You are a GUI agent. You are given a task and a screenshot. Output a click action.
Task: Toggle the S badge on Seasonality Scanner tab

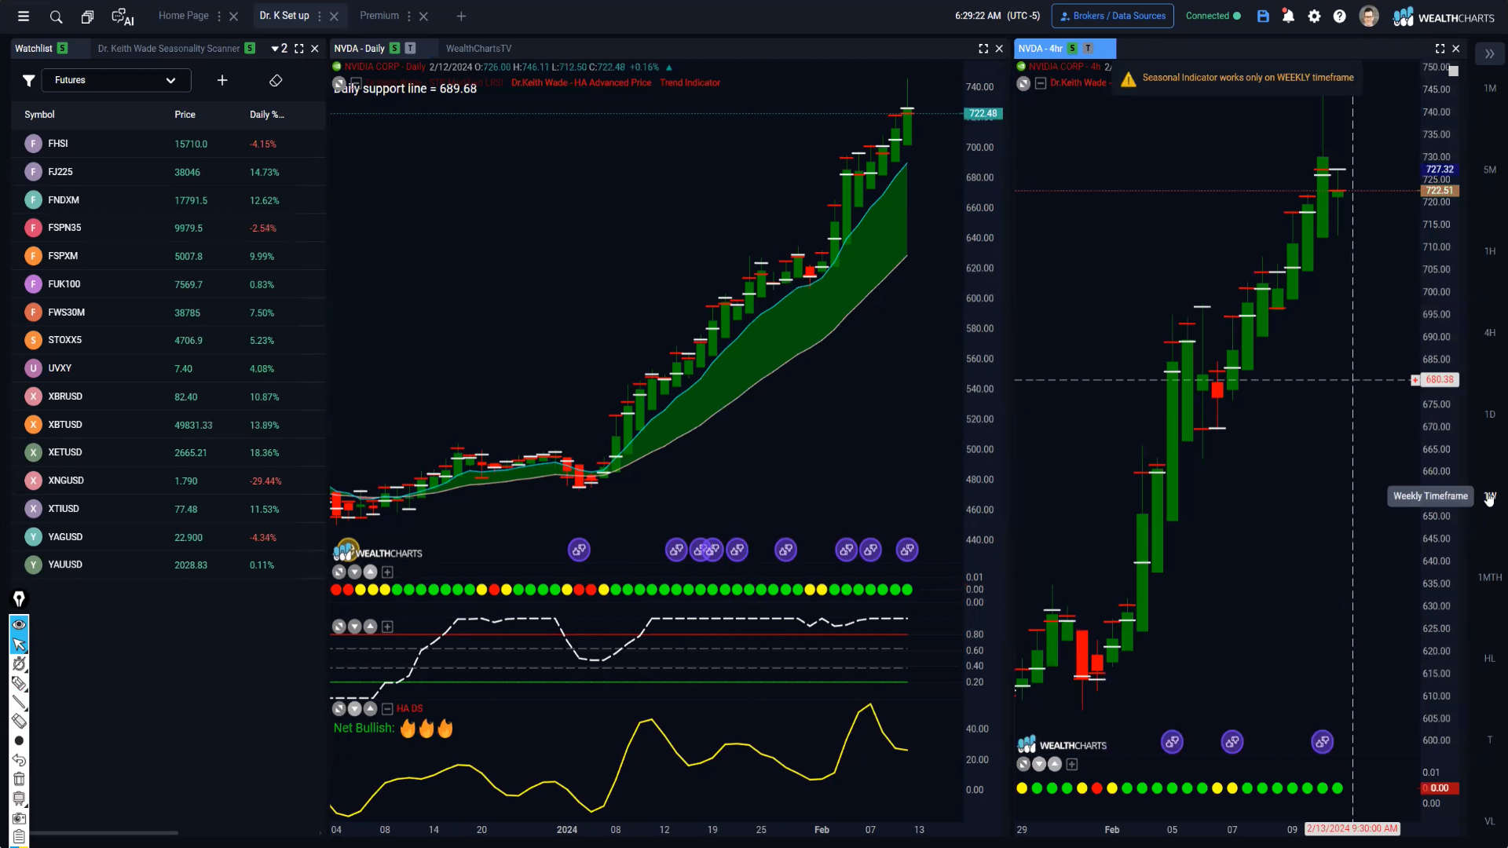pyautogui.click(x=250, y=49)
